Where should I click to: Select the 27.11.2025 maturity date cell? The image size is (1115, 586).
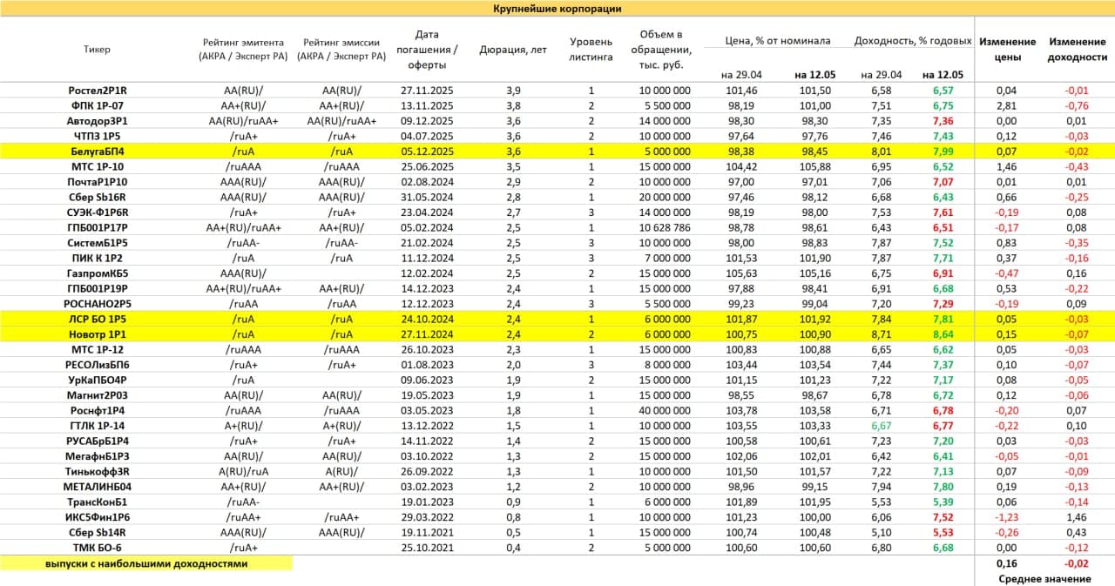coord(426,91)
